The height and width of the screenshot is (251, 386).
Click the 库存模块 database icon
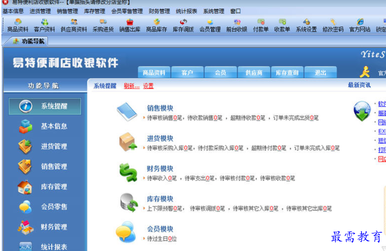(x=129, y=203)
